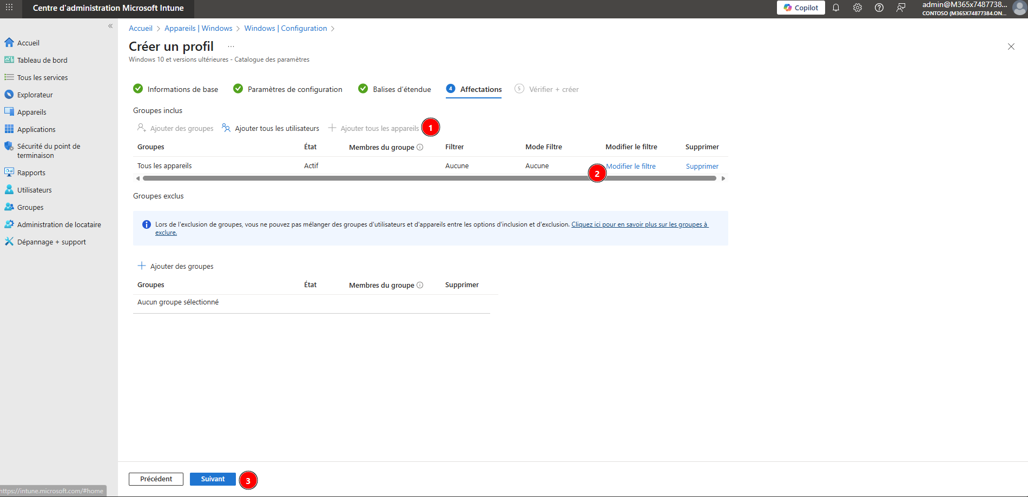Go to Balises d'étendue step
Viewport: 1028px width, 497px height.
[394, 89]
